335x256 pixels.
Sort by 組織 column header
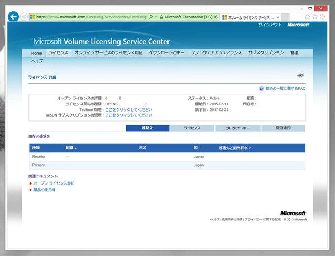click(x=71, y=148)
